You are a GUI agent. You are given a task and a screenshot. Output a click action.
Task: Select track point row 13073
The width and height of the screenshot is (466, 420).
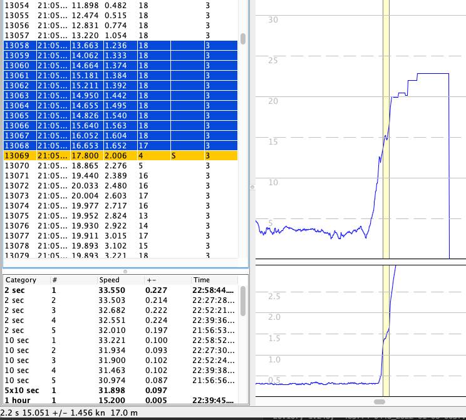[x=119, y=196]
